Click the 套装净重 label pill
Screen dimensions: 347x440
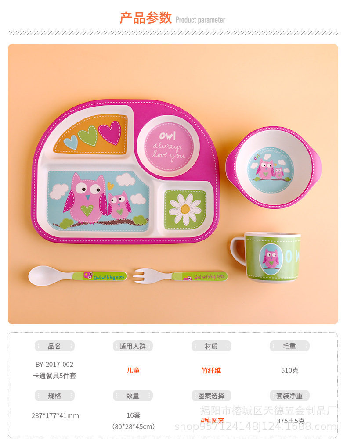(289, 396)
